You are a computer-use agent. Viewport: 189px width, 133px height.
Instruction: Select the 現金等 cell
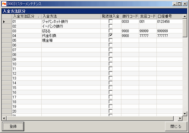[71, 40]
